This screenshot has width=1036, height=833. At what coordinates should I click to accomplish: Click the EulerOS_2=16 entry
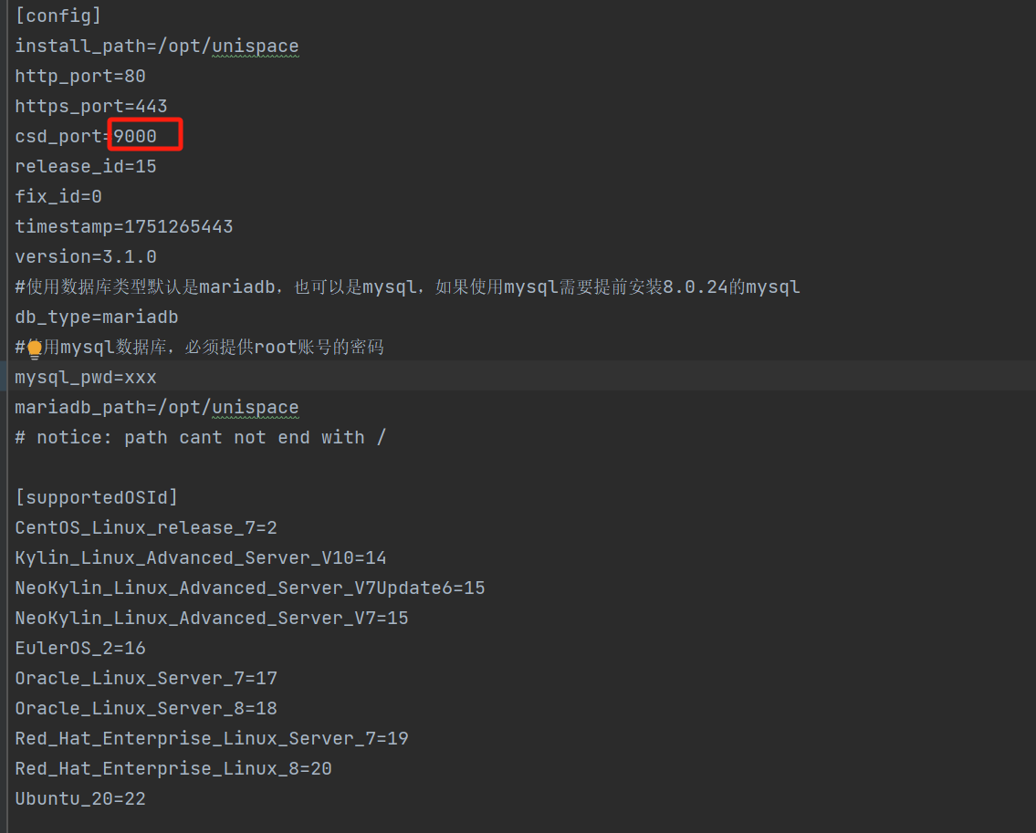(x=80, y=648)
